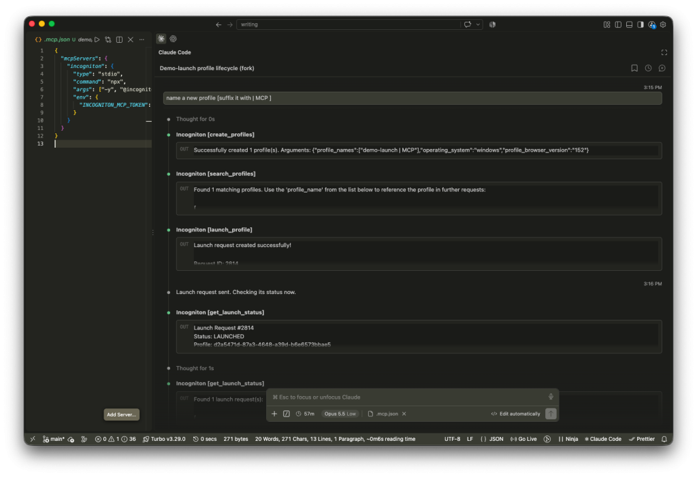
Task: Switch to the ChatGPT Codex panel tab
Action: (x=174, y=39)
